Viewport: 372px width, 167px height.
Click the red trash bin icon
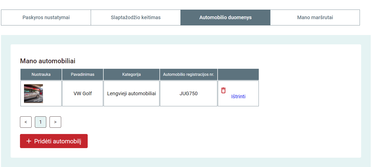pyautogui.click(x=223, y=90)
